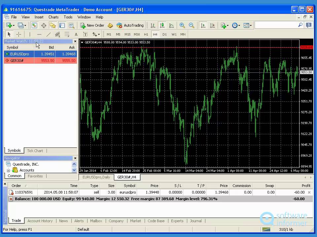Click the New Chart toolbar icon
Viewport: 317px width, 237px height.
pyautogui.click(x=10, y=25)
